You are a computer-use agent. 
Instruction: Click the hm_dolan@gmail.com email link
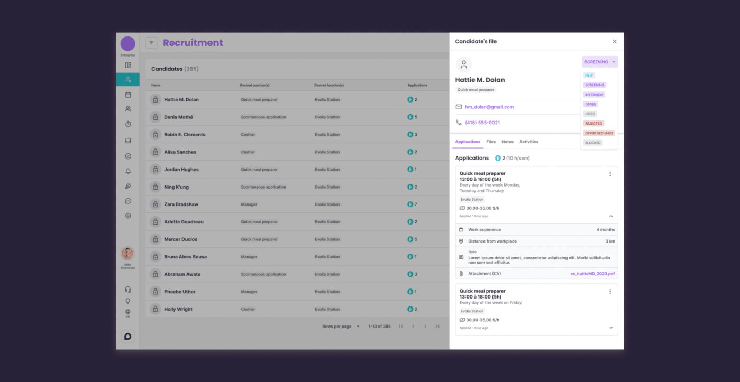(x=489, y=107)
